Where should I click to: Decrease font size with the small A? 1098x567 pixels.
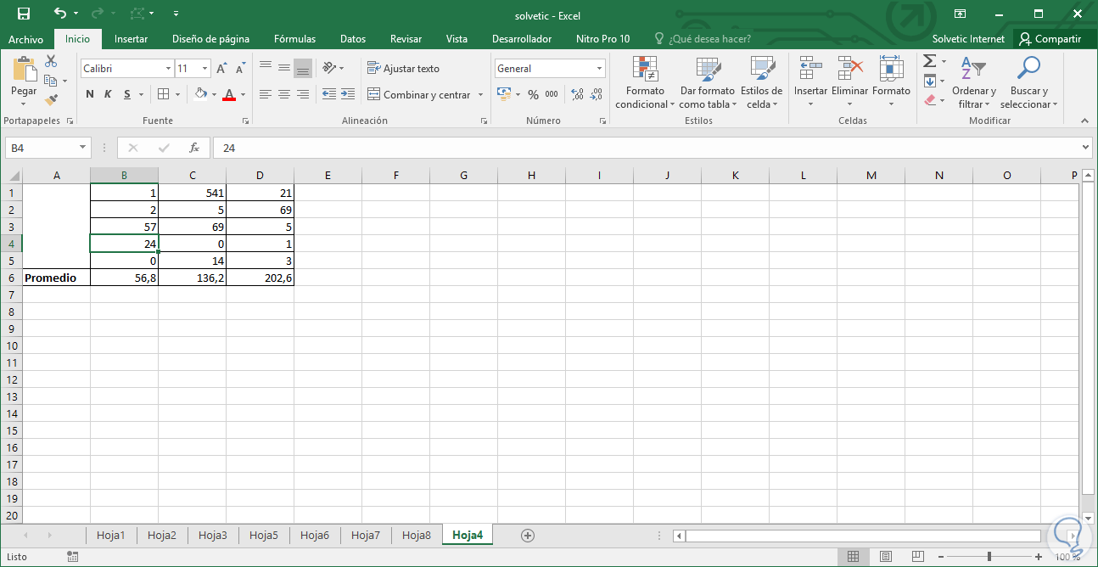pos(240,69)
